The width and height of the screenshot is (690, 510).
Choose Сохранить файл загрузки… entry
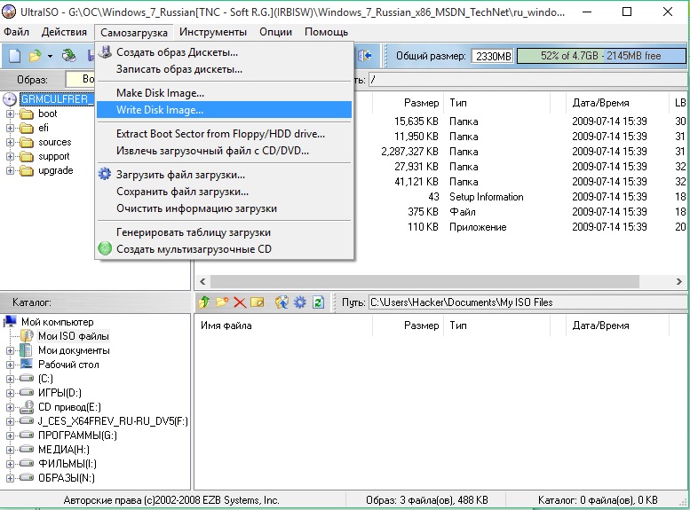click(224, 192)
